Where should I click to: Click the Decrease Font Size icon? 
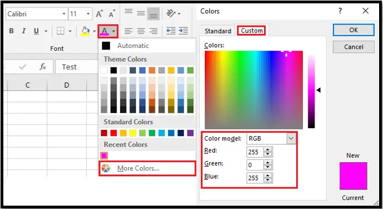[112, 14]
